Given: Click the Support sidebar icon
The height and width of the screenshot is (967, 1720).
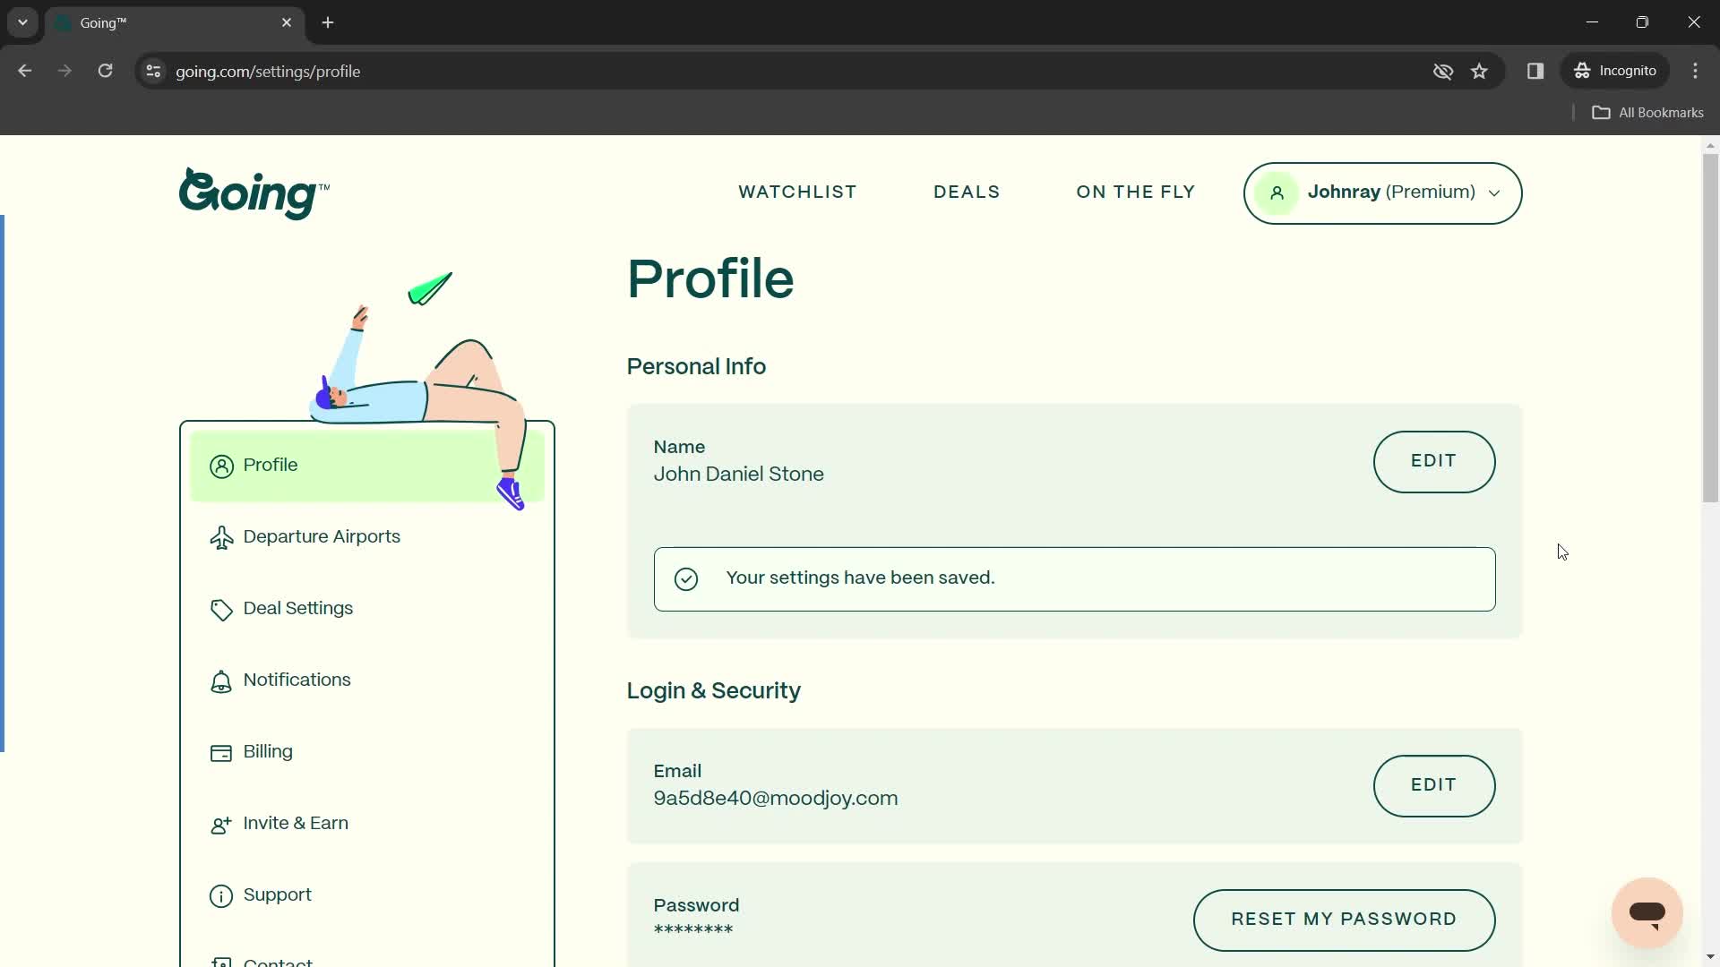Looking at the screenshot, I should (222, 895).
